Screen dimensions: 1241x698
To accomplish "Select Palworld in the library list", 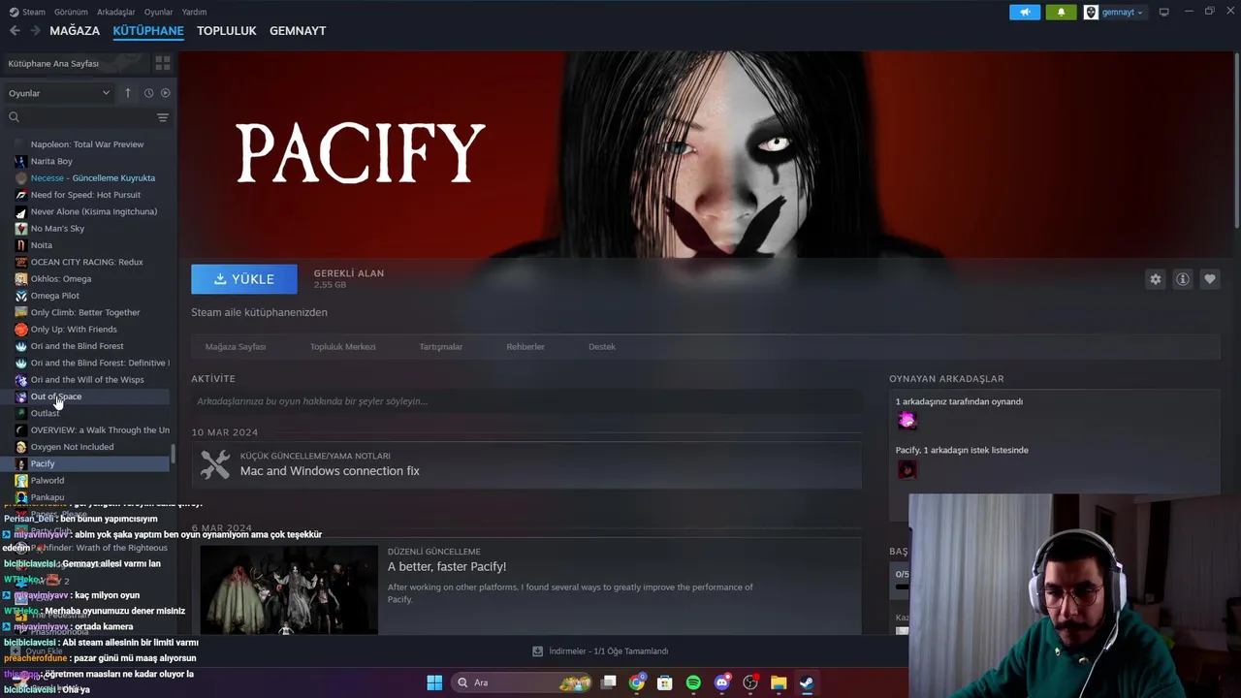I will (x=48, y=481).
